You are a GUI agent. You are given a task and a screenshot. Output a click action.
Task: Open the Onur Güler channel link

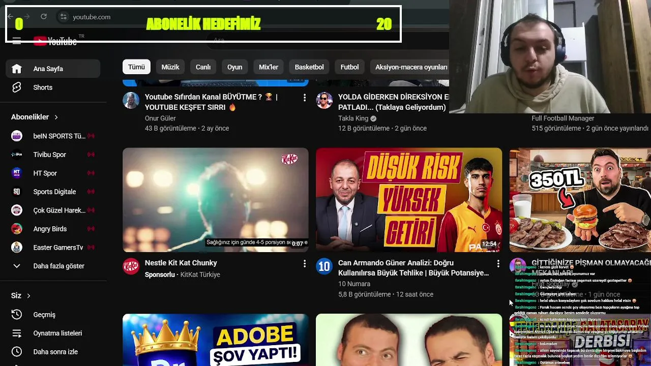point(160,118)
